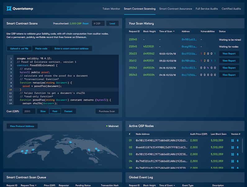Open address 0xeg9B1a link
This screenshot has width=247, height=187.
click(189, 47)
